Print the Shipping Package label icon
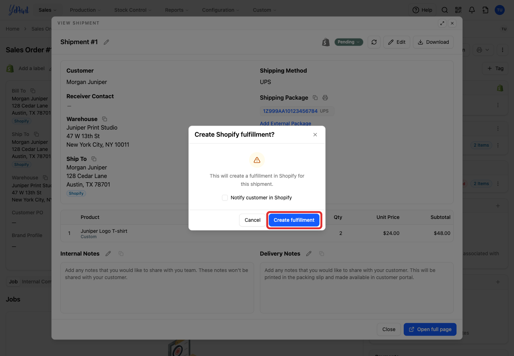This screenshot has height=356, width=514. tap(325, 98)
